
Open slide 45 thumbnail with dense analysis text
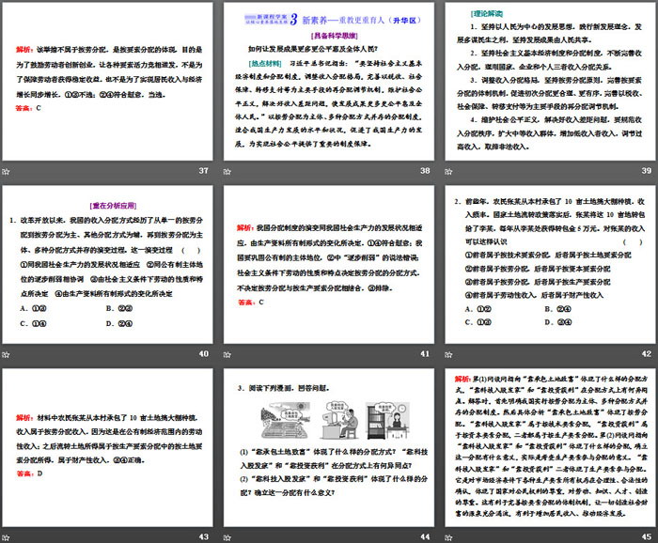click(550, 447)
